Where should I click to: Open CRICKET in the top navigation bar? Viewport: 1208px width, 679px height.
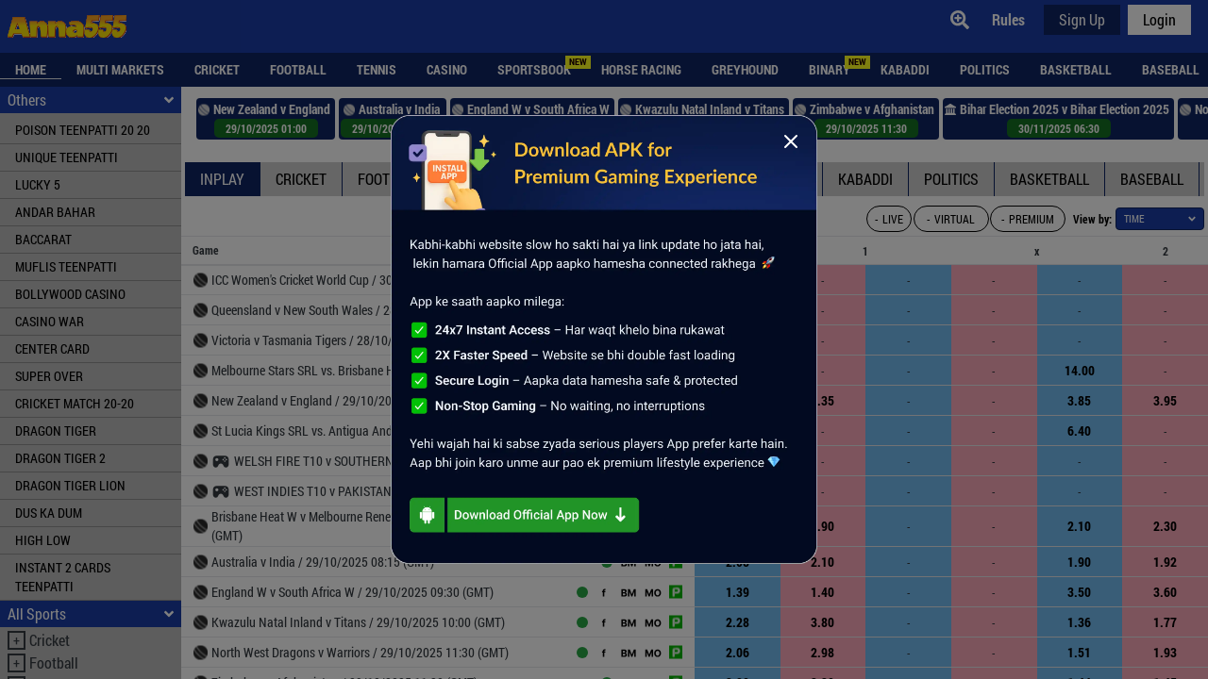[x=217, y=70]
